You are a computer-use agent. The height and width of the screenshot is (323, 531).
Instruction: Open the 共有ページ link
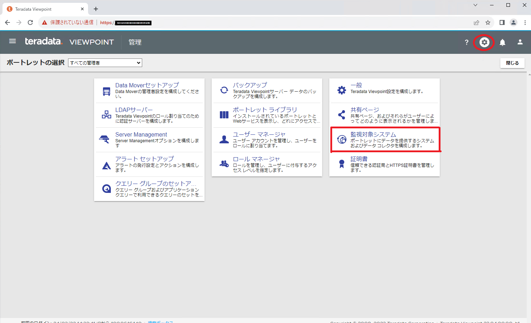point(364,109)
